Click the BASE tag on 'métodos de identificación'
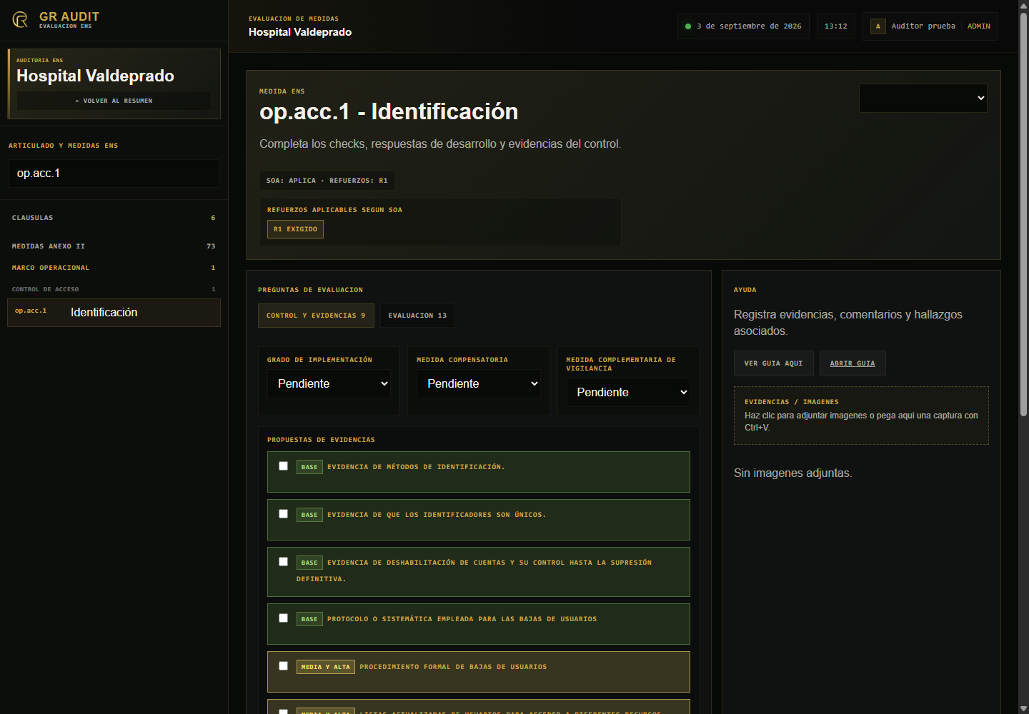Viewport: 1029px width, 714px height. coord(309,467)
